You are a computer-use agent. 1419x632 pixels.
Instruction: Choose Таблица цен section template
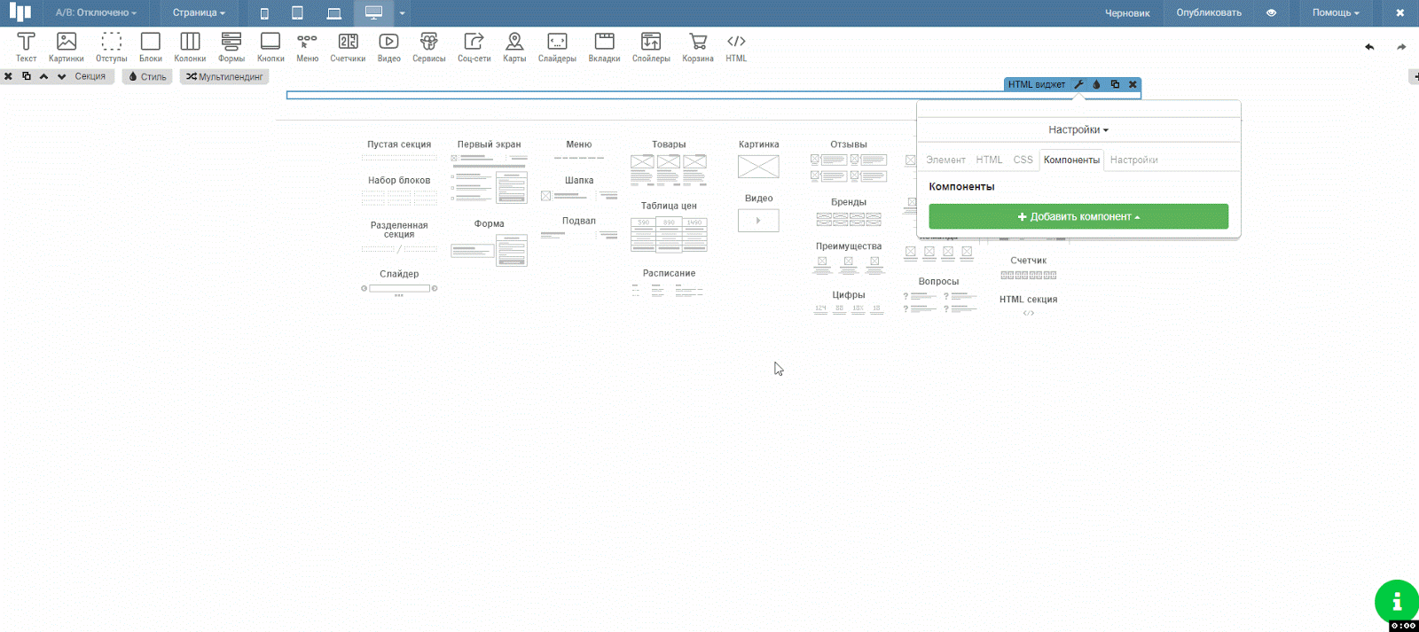pos(669,226)
